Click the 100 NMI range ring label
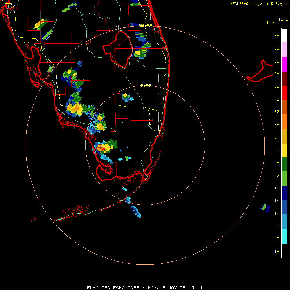Image resolution: width=290 pixels, height=290 pixels. [x=145, y=26]
